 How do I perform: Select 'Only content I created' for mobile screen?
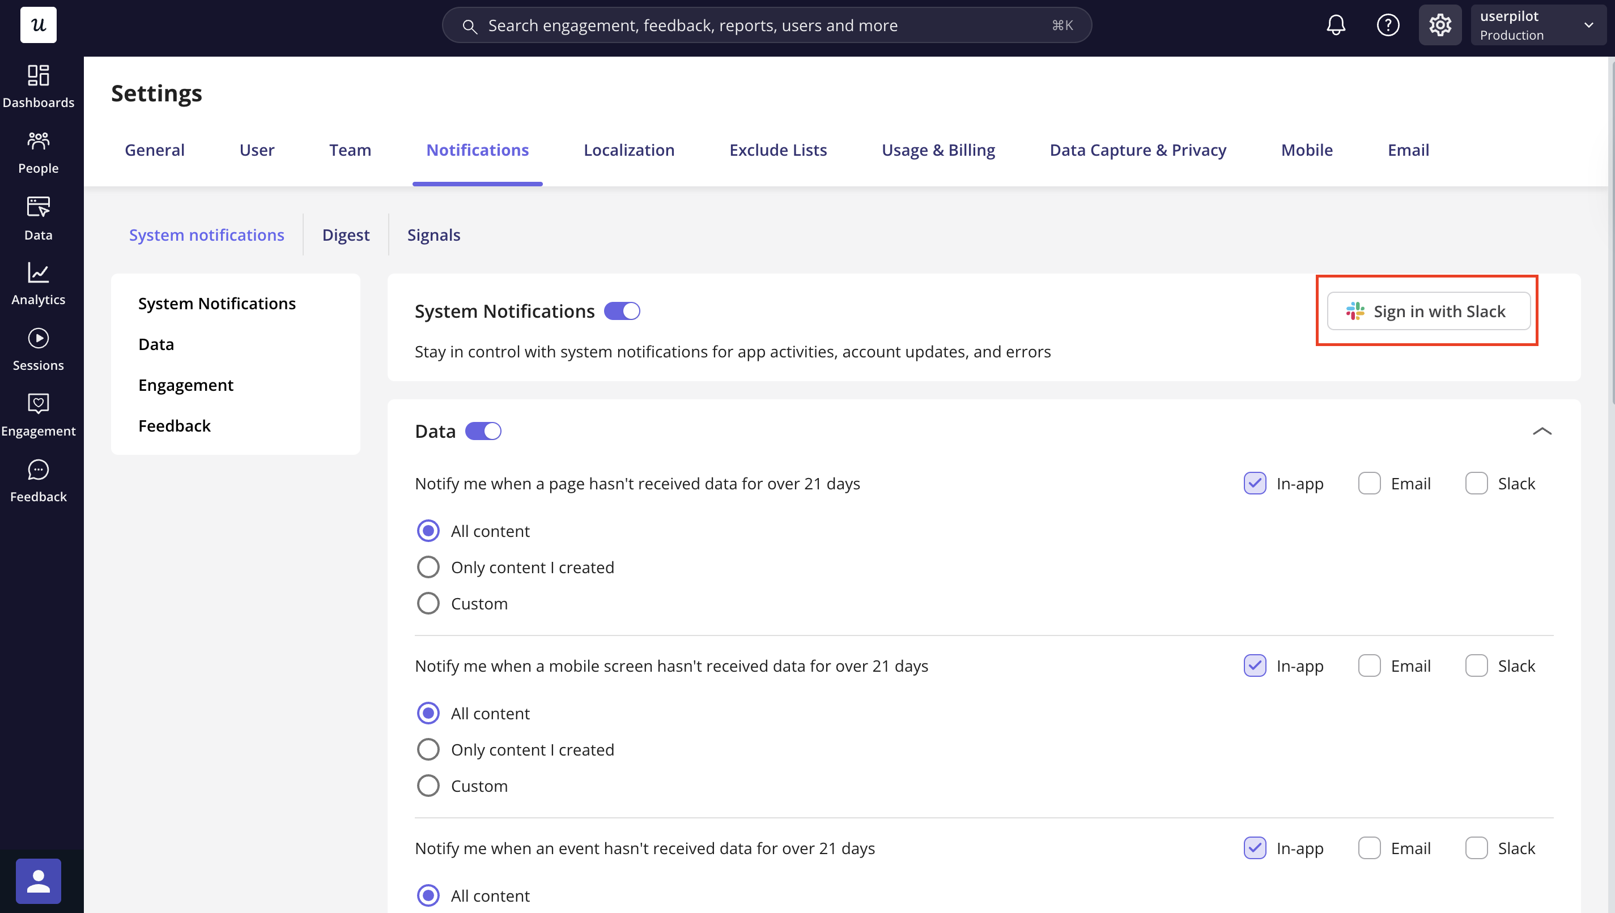[x=428, y=749]
